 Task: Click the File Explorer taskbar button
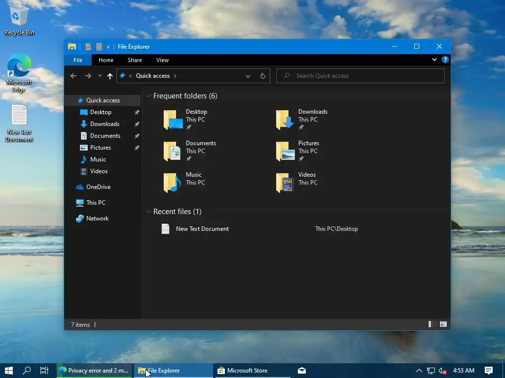point(173,371)
